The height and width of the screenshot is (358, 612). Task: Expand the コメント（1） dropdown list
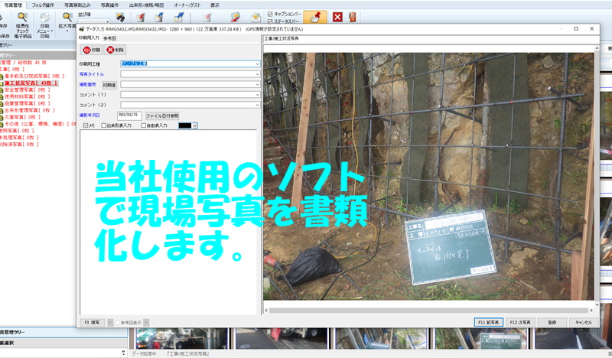[x=258, y=94]
